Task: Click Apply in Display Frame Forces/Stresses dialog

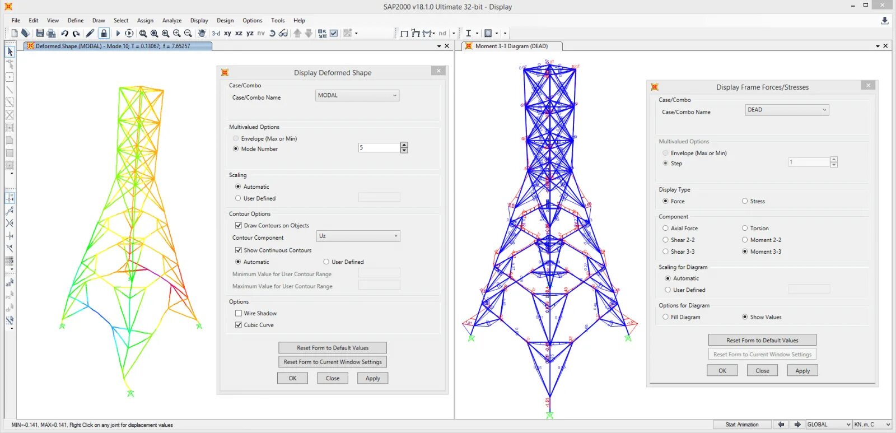Action: pos(802,371)
